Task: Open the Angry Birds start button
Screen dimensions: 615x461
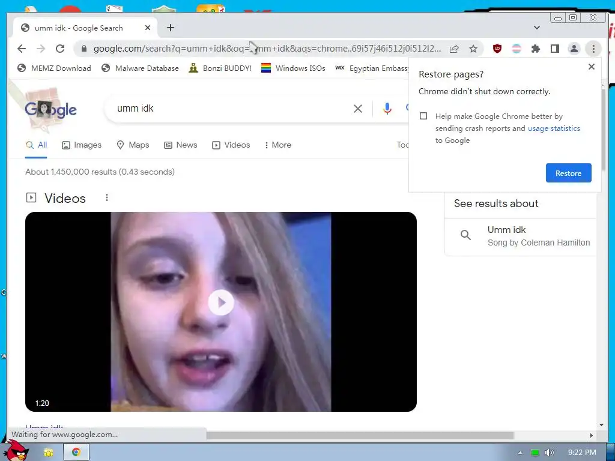Action: (15, 450)
